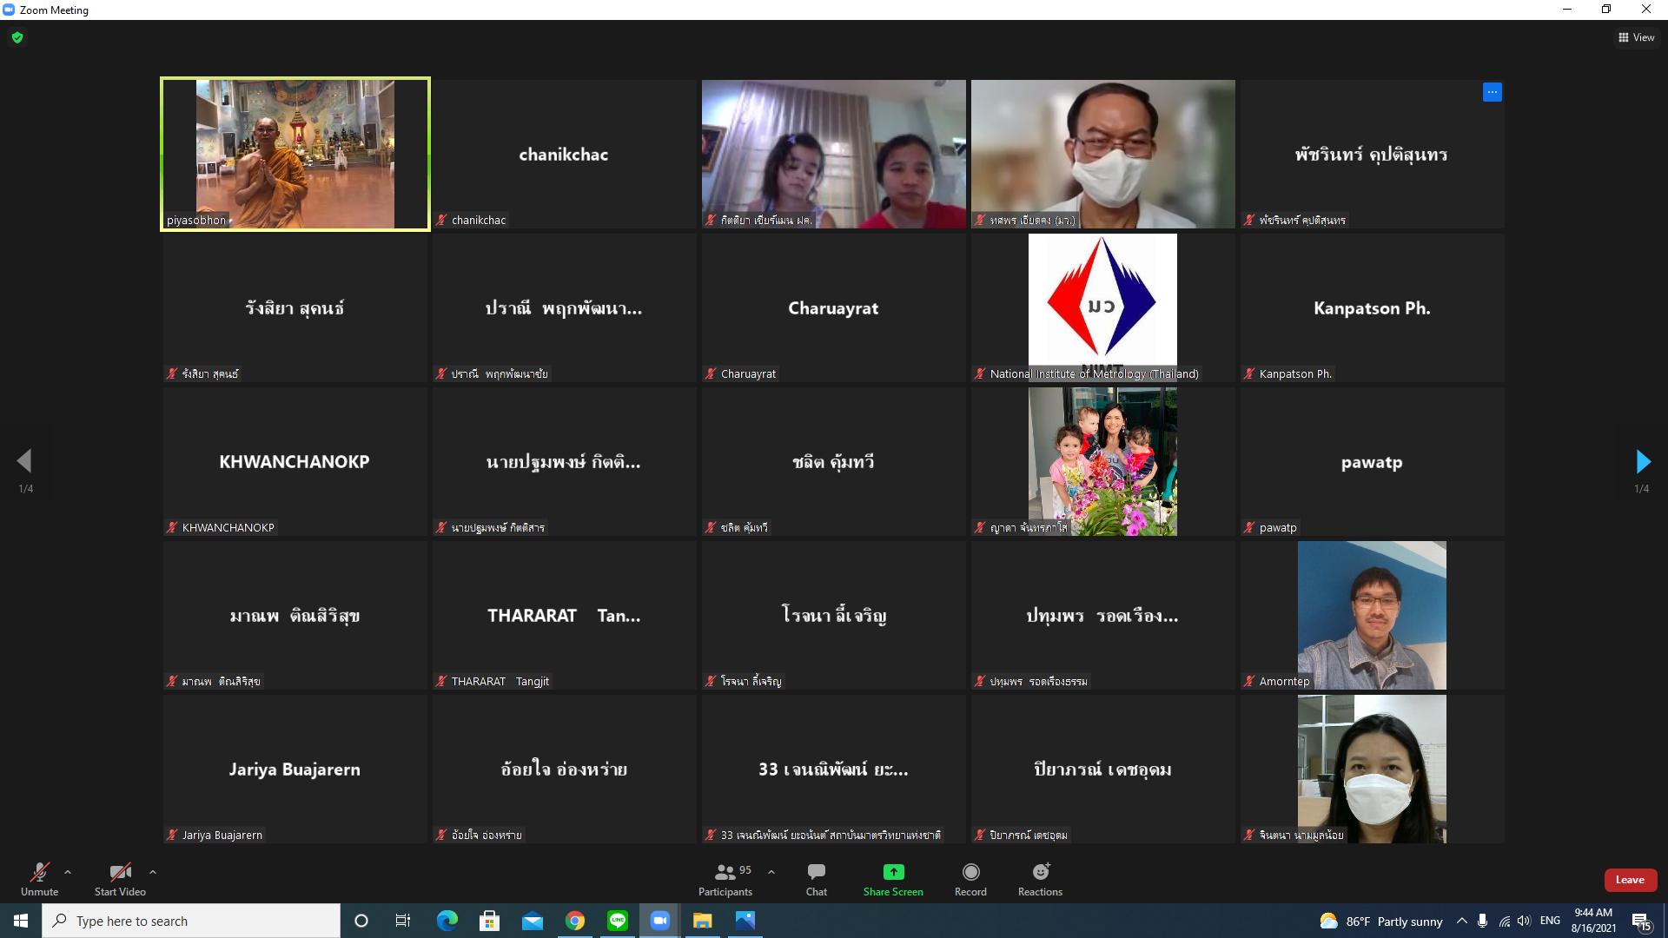Show hidden icons in the system tray
The image size is (1668, 938).
coord(1461,921)
